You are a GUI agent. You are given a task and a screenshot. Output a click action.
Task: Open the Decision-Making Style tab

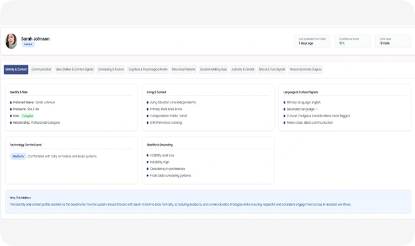click(x=213, y=70)
